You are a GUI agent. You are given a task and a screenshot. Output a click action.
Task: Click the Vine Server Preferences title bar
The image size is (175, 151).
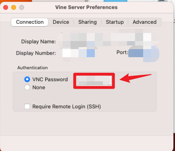86,7
